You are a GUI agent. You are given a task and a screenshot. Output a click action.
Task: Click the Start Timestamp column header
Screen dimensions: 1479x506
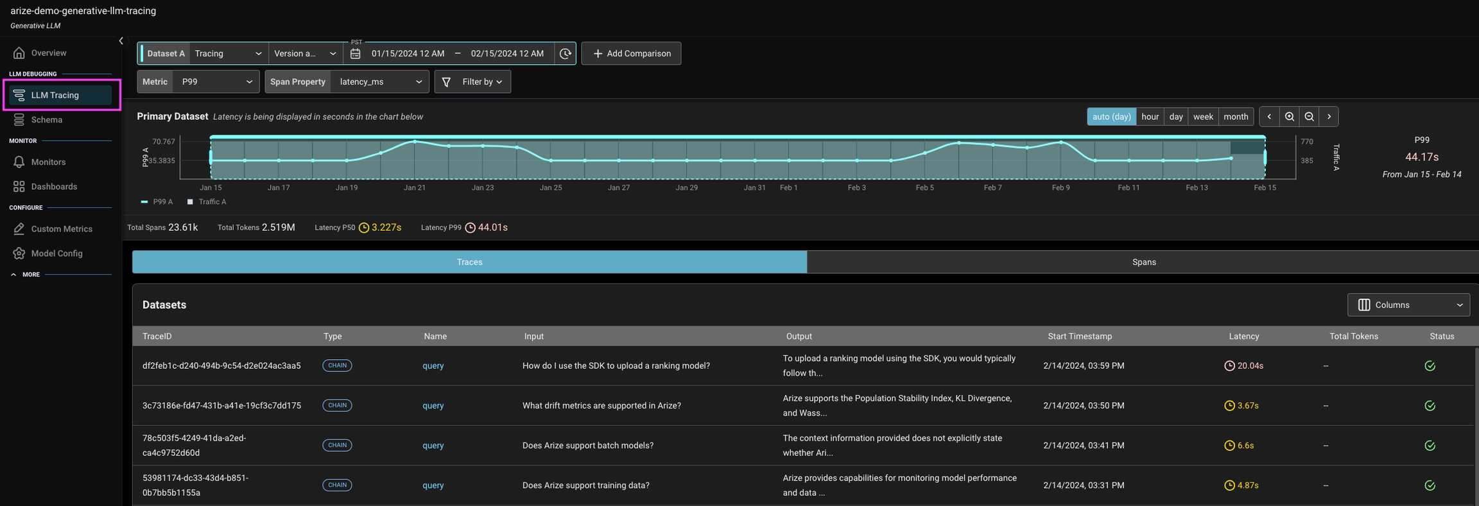[x=1080, y=336]
